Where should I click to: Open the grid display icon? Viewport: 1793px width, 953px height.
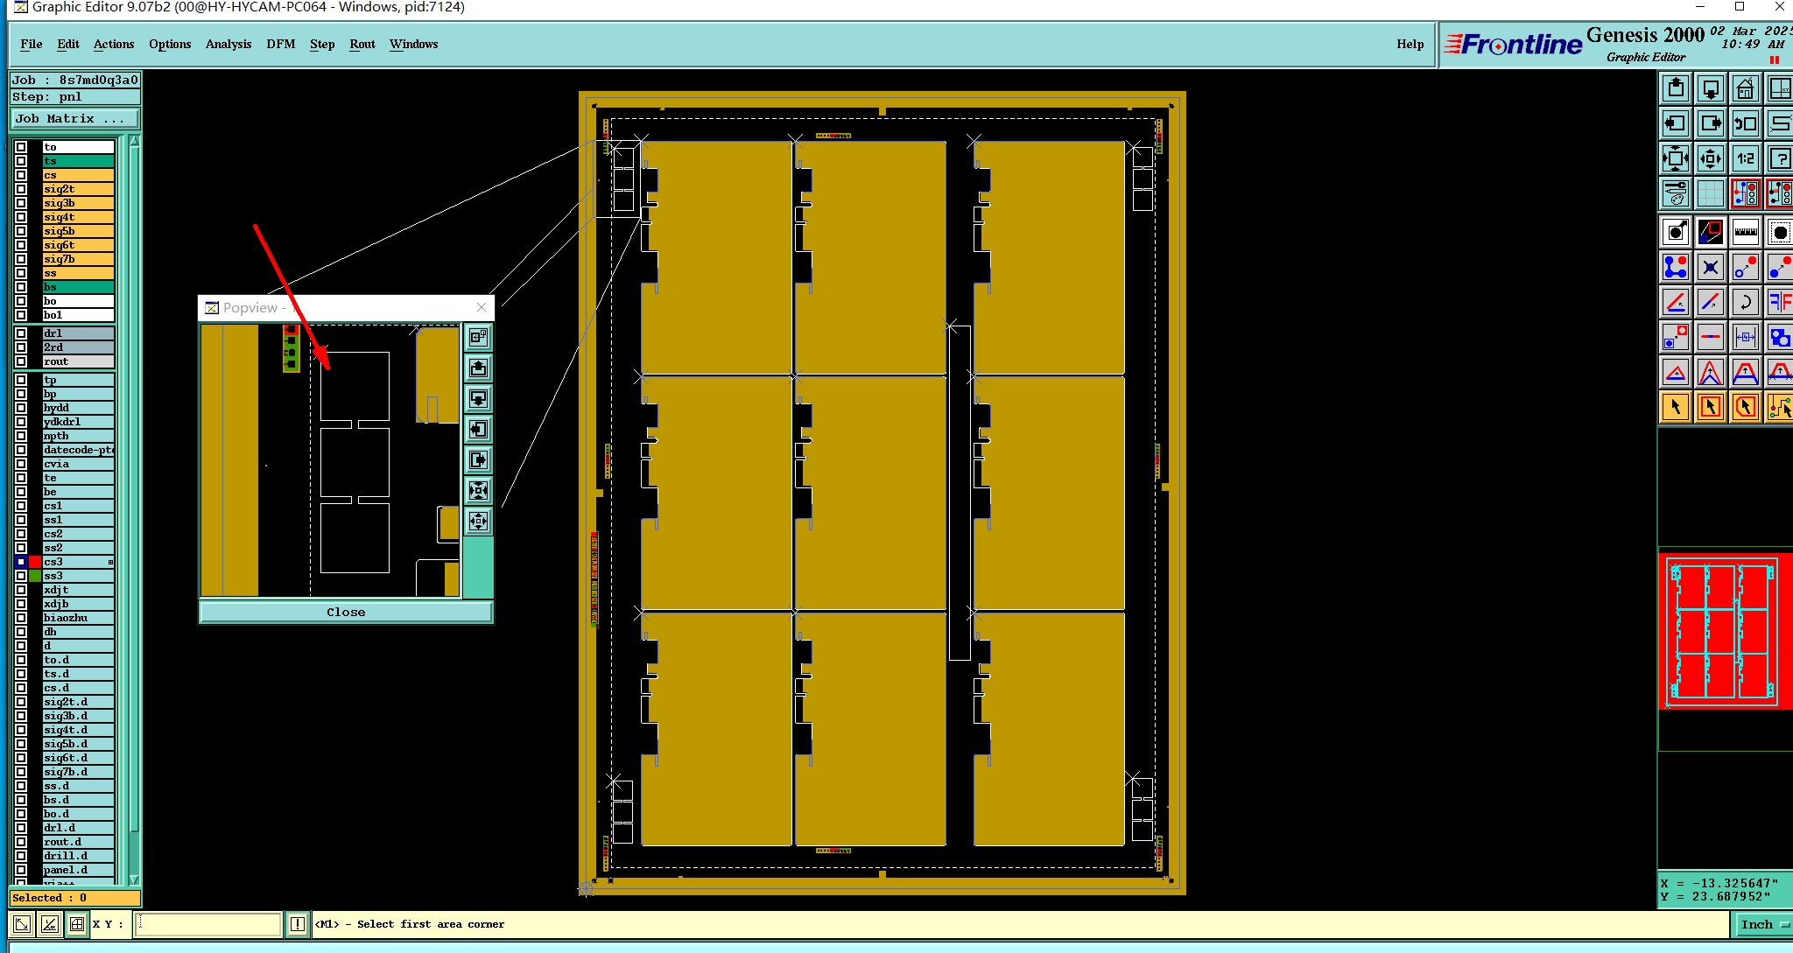(x=1710, y=193)
